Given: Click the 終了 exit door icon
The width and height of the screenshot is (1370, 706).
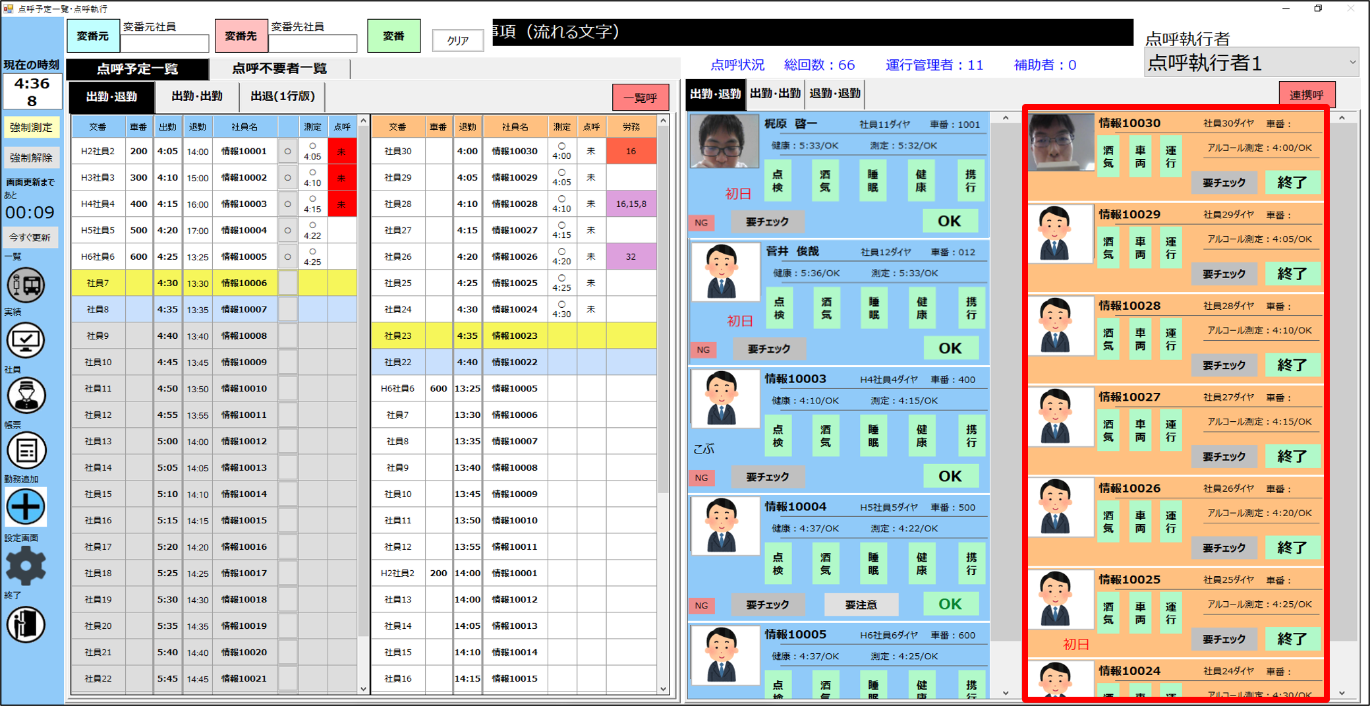Looking at the screenshot, I should coord(26,624).
